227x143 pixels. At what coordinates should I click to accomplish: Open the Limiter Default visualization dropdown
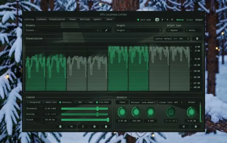[x=172, y=39]
